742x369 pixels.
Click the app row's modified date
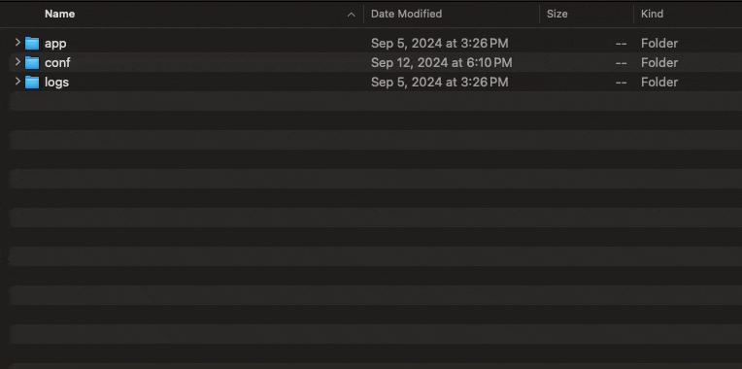pyautogui.click(x=440, y=43)
